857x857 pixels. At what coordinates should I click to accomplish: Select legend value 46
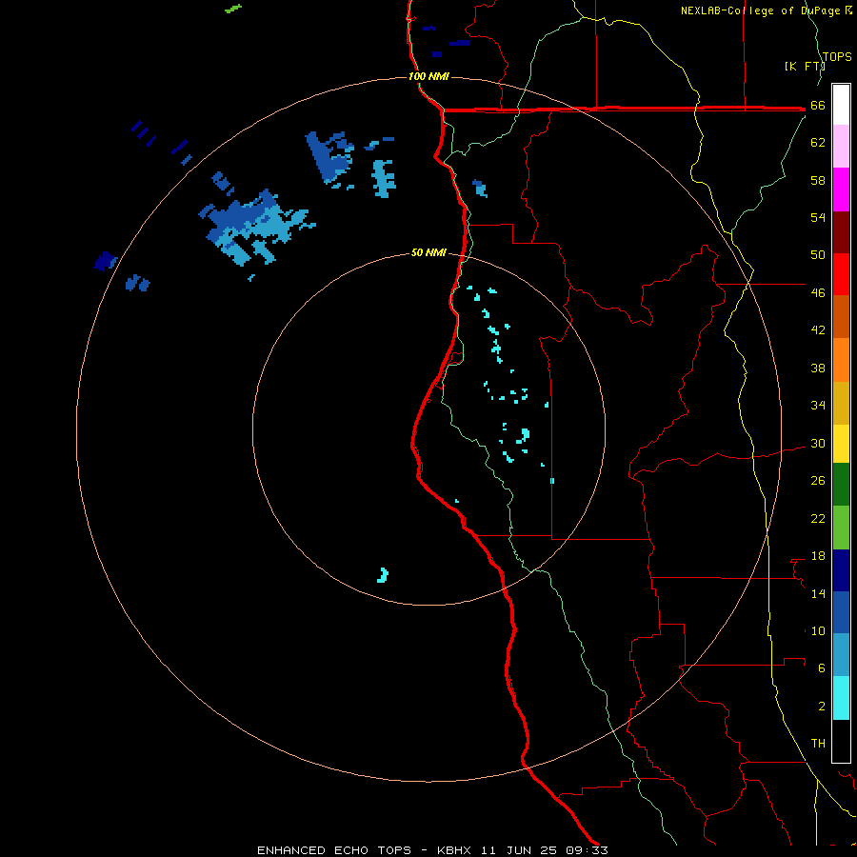click(818, 293)
